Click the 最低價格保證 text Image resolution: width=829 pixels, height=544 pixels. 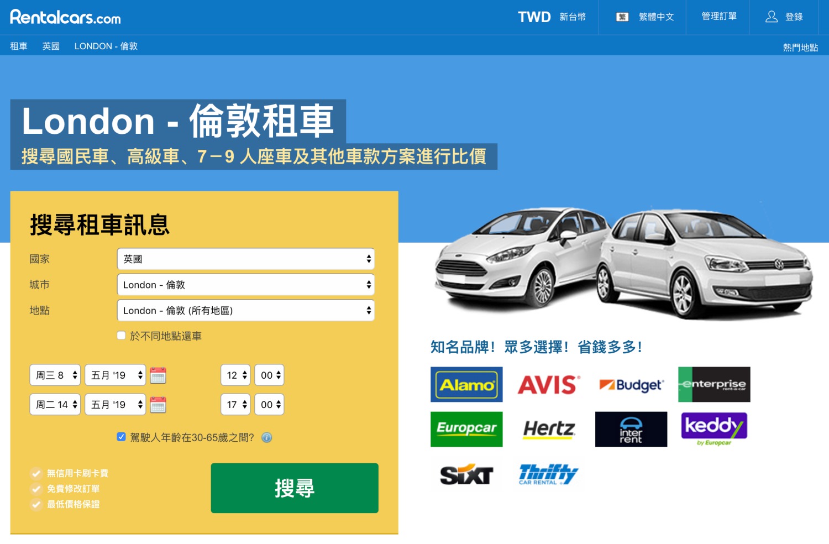tap(73, 504)
